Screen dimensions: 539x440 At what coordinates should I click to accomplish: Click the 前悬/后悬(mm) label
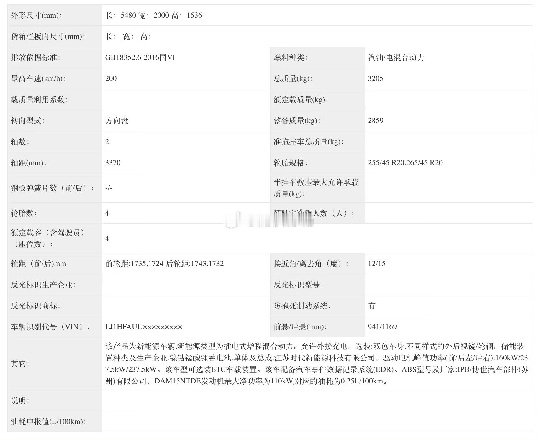coord(300,327)
